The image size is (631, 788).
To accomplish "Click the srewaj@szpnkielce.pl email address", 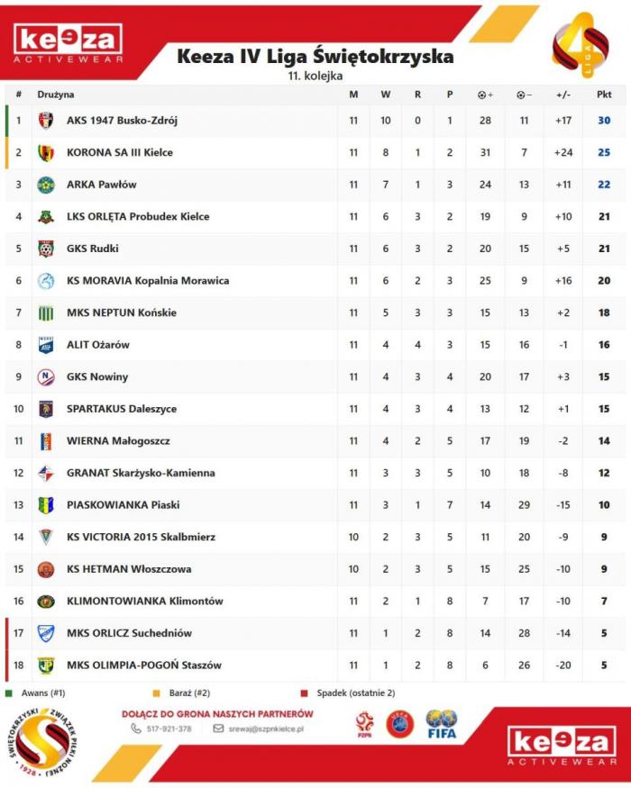I will 264,729.
